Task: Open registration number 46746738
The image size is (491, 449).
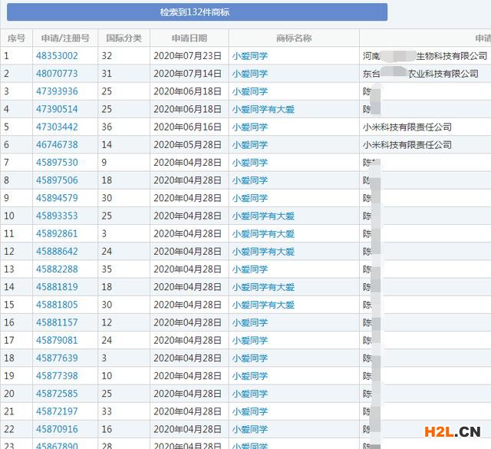Action: tap(57, 145)
